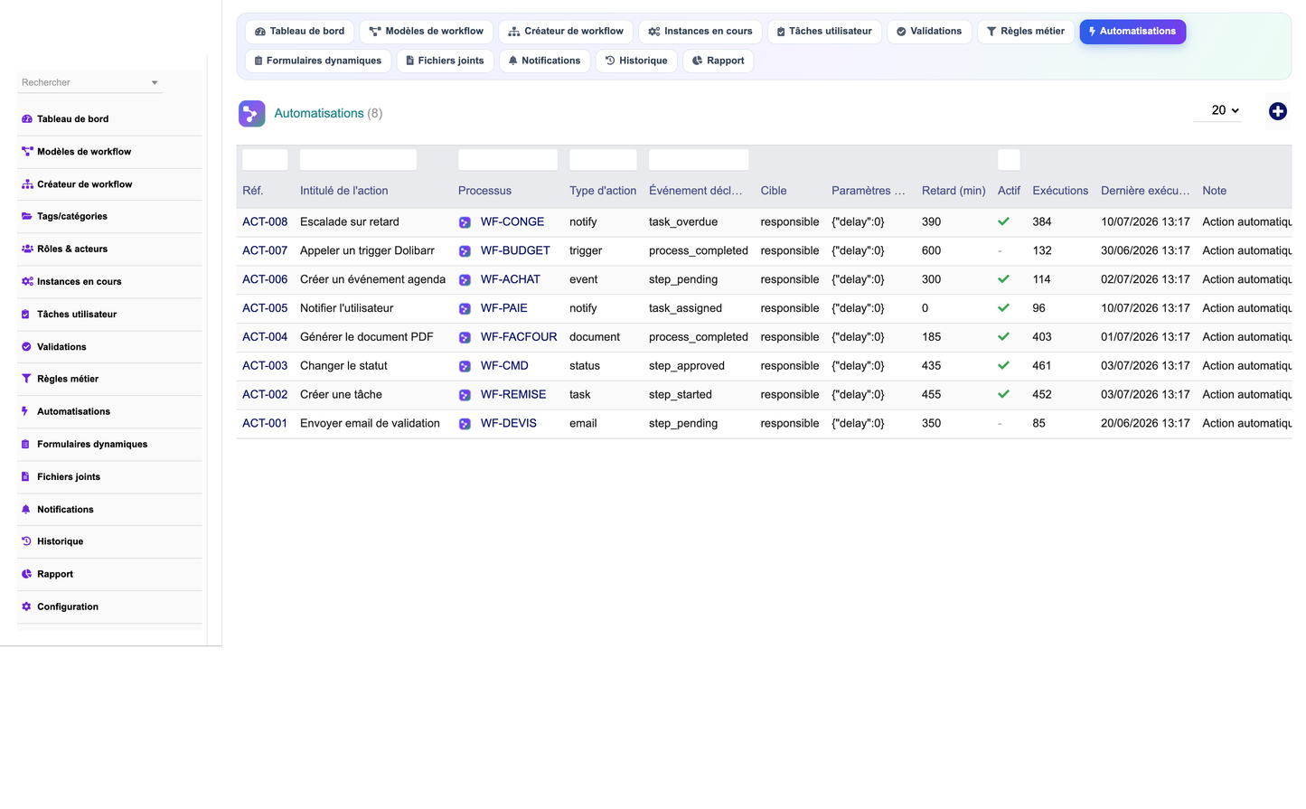Click the sidebar Automatisations bolt icon
The height and width of the screenshot is (809, 1306).
coord(25,411)
